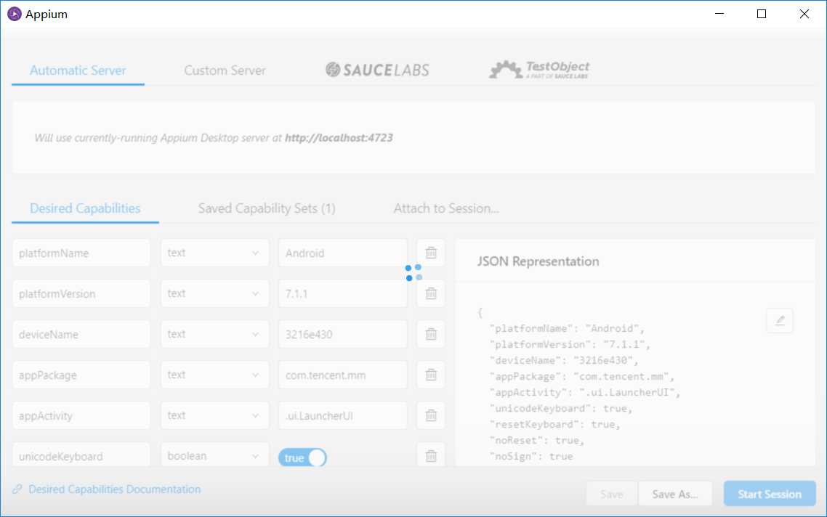Toggle the unicodeKeyboard boolean switch
Image resolution: width=827 pixels, height=517 pixels.
pos(302,457)
